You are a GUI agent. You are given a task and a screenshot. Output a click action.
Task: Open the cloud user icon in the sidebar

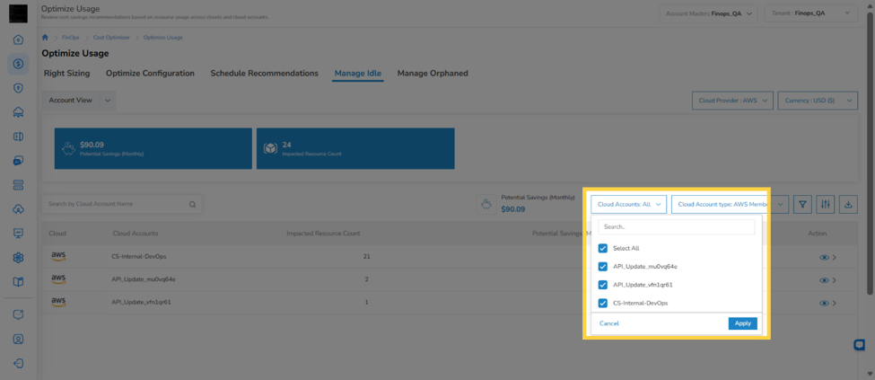[x=18, y=209]
